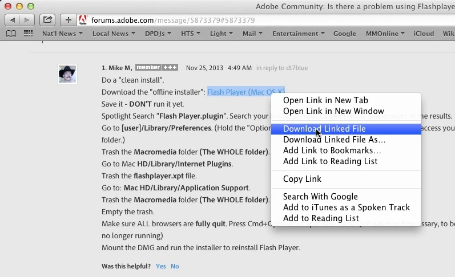Open the iCloud bookmark
This screenshot has height=277, width=455.
424,34
